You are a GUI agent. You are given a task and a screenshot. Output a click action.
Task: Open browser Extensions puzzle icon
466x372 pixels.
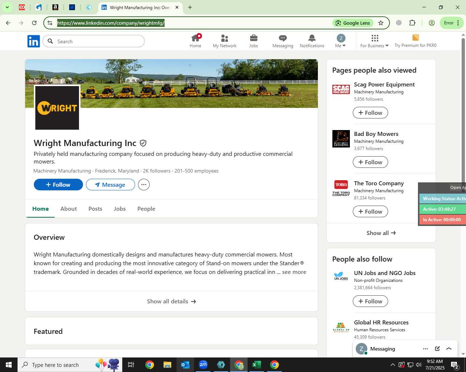point(412,23)
